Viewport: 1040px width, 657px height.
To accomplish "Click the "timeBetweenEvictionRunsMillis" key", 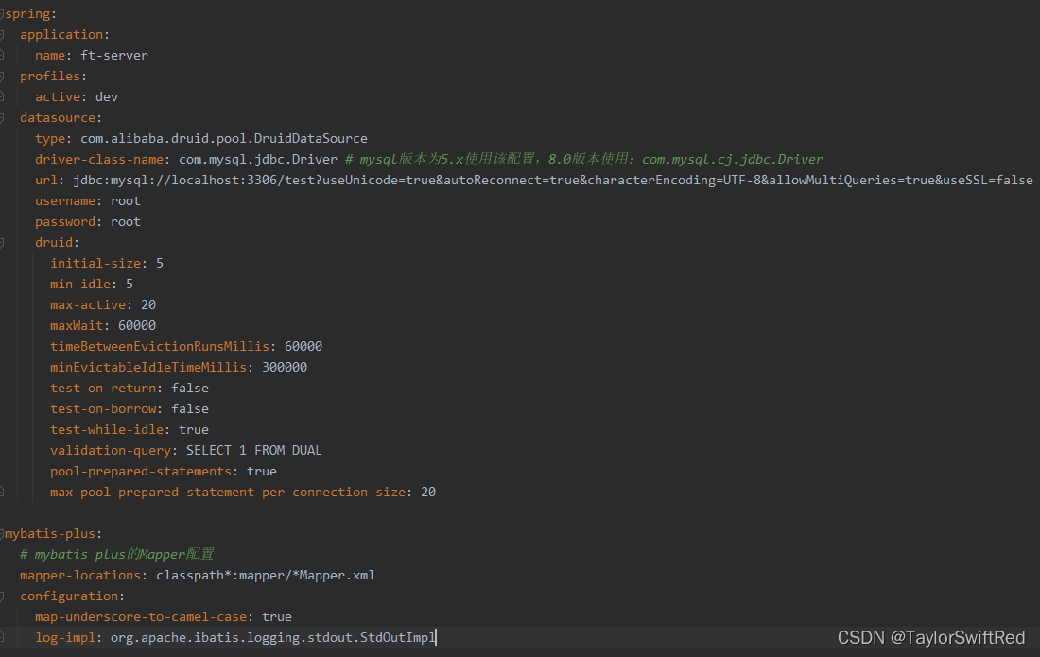I will point(160,346).
